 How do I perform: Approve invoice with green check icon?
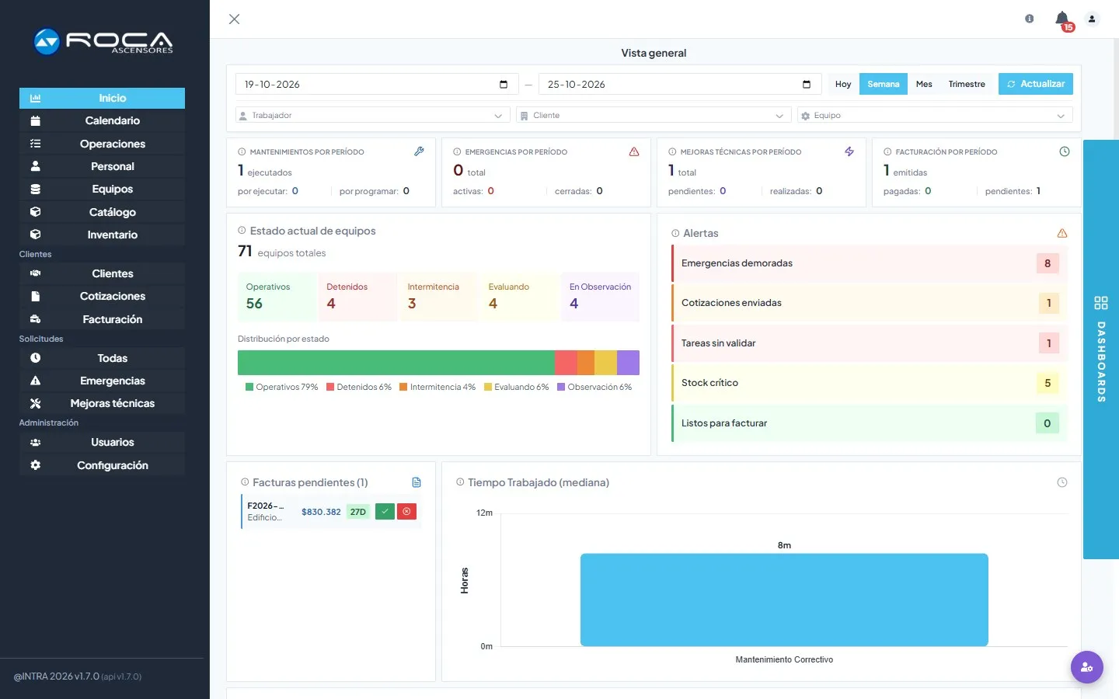pyautogui.click(x=385, y=512)
